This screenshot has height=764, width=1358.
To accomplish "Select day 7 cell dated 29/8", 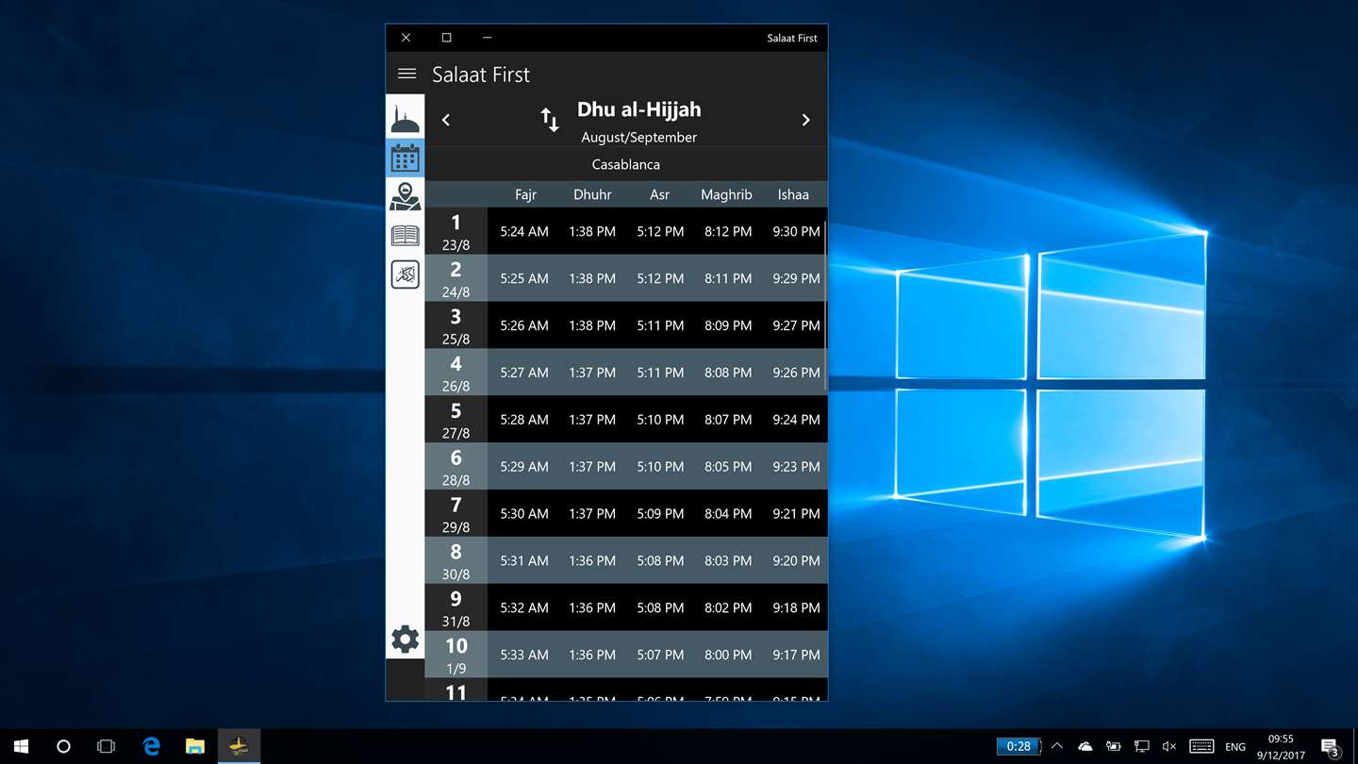I will [455, 513].
